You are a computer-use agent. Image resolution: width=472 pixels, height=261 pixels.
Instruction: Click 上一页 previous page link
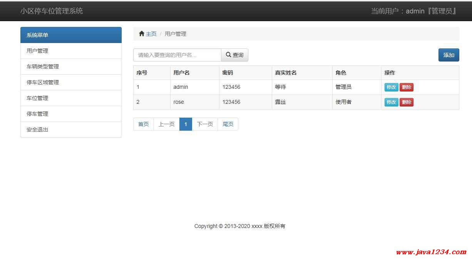(x=167, y=124)
